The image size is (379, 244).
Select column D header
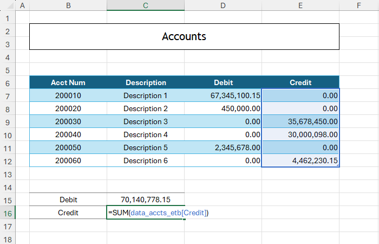[223, 5]
